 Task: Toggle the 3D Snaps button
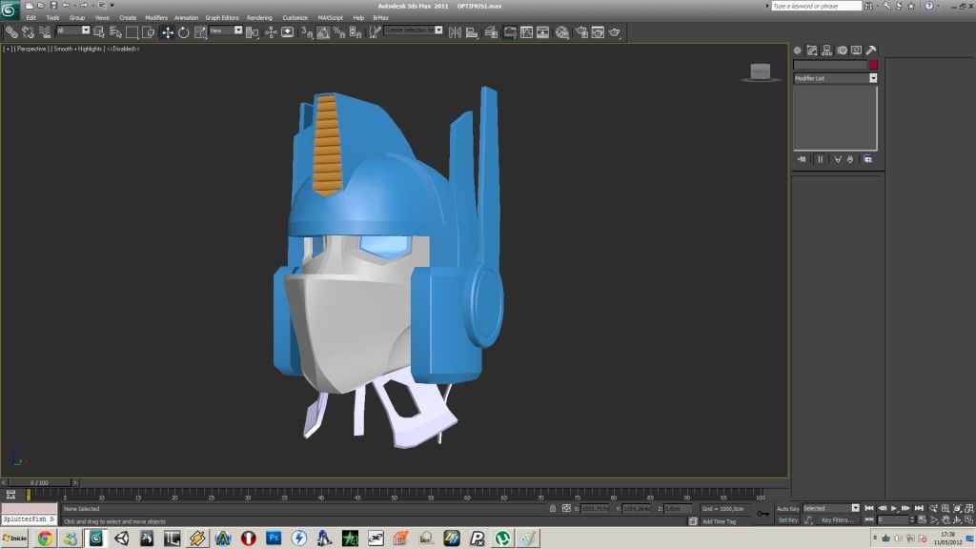[x=307, y=32]
